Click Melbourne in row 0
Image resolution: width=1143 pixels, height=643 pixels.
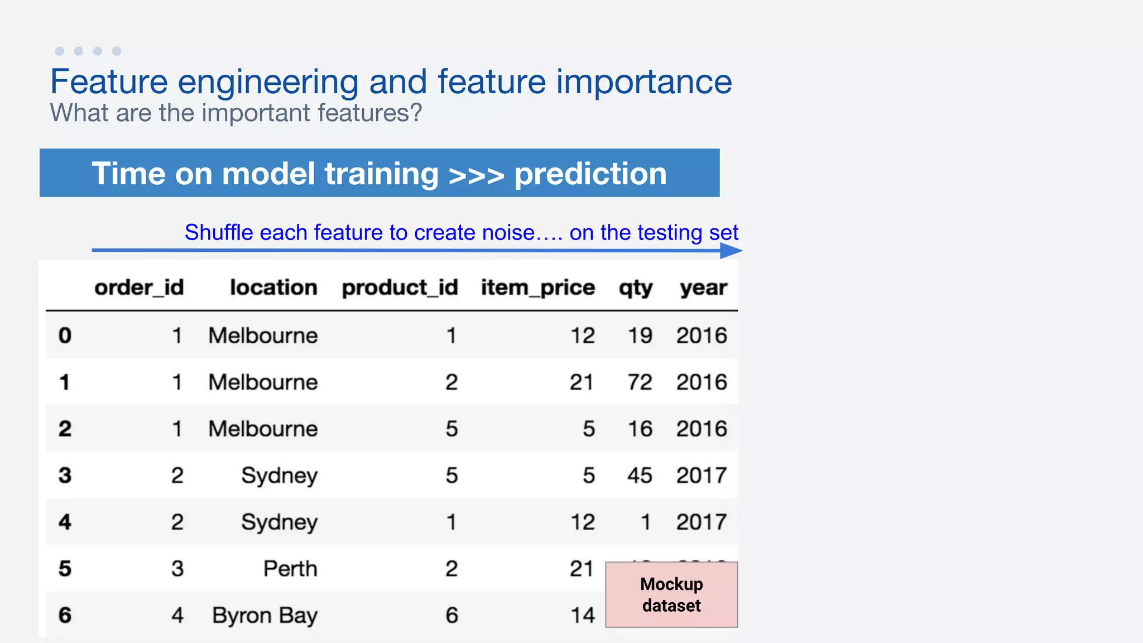click(263, 335)
